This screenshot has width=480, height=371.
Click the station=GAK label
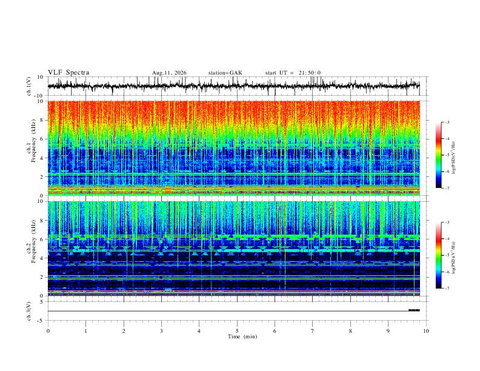coord(225,73)
